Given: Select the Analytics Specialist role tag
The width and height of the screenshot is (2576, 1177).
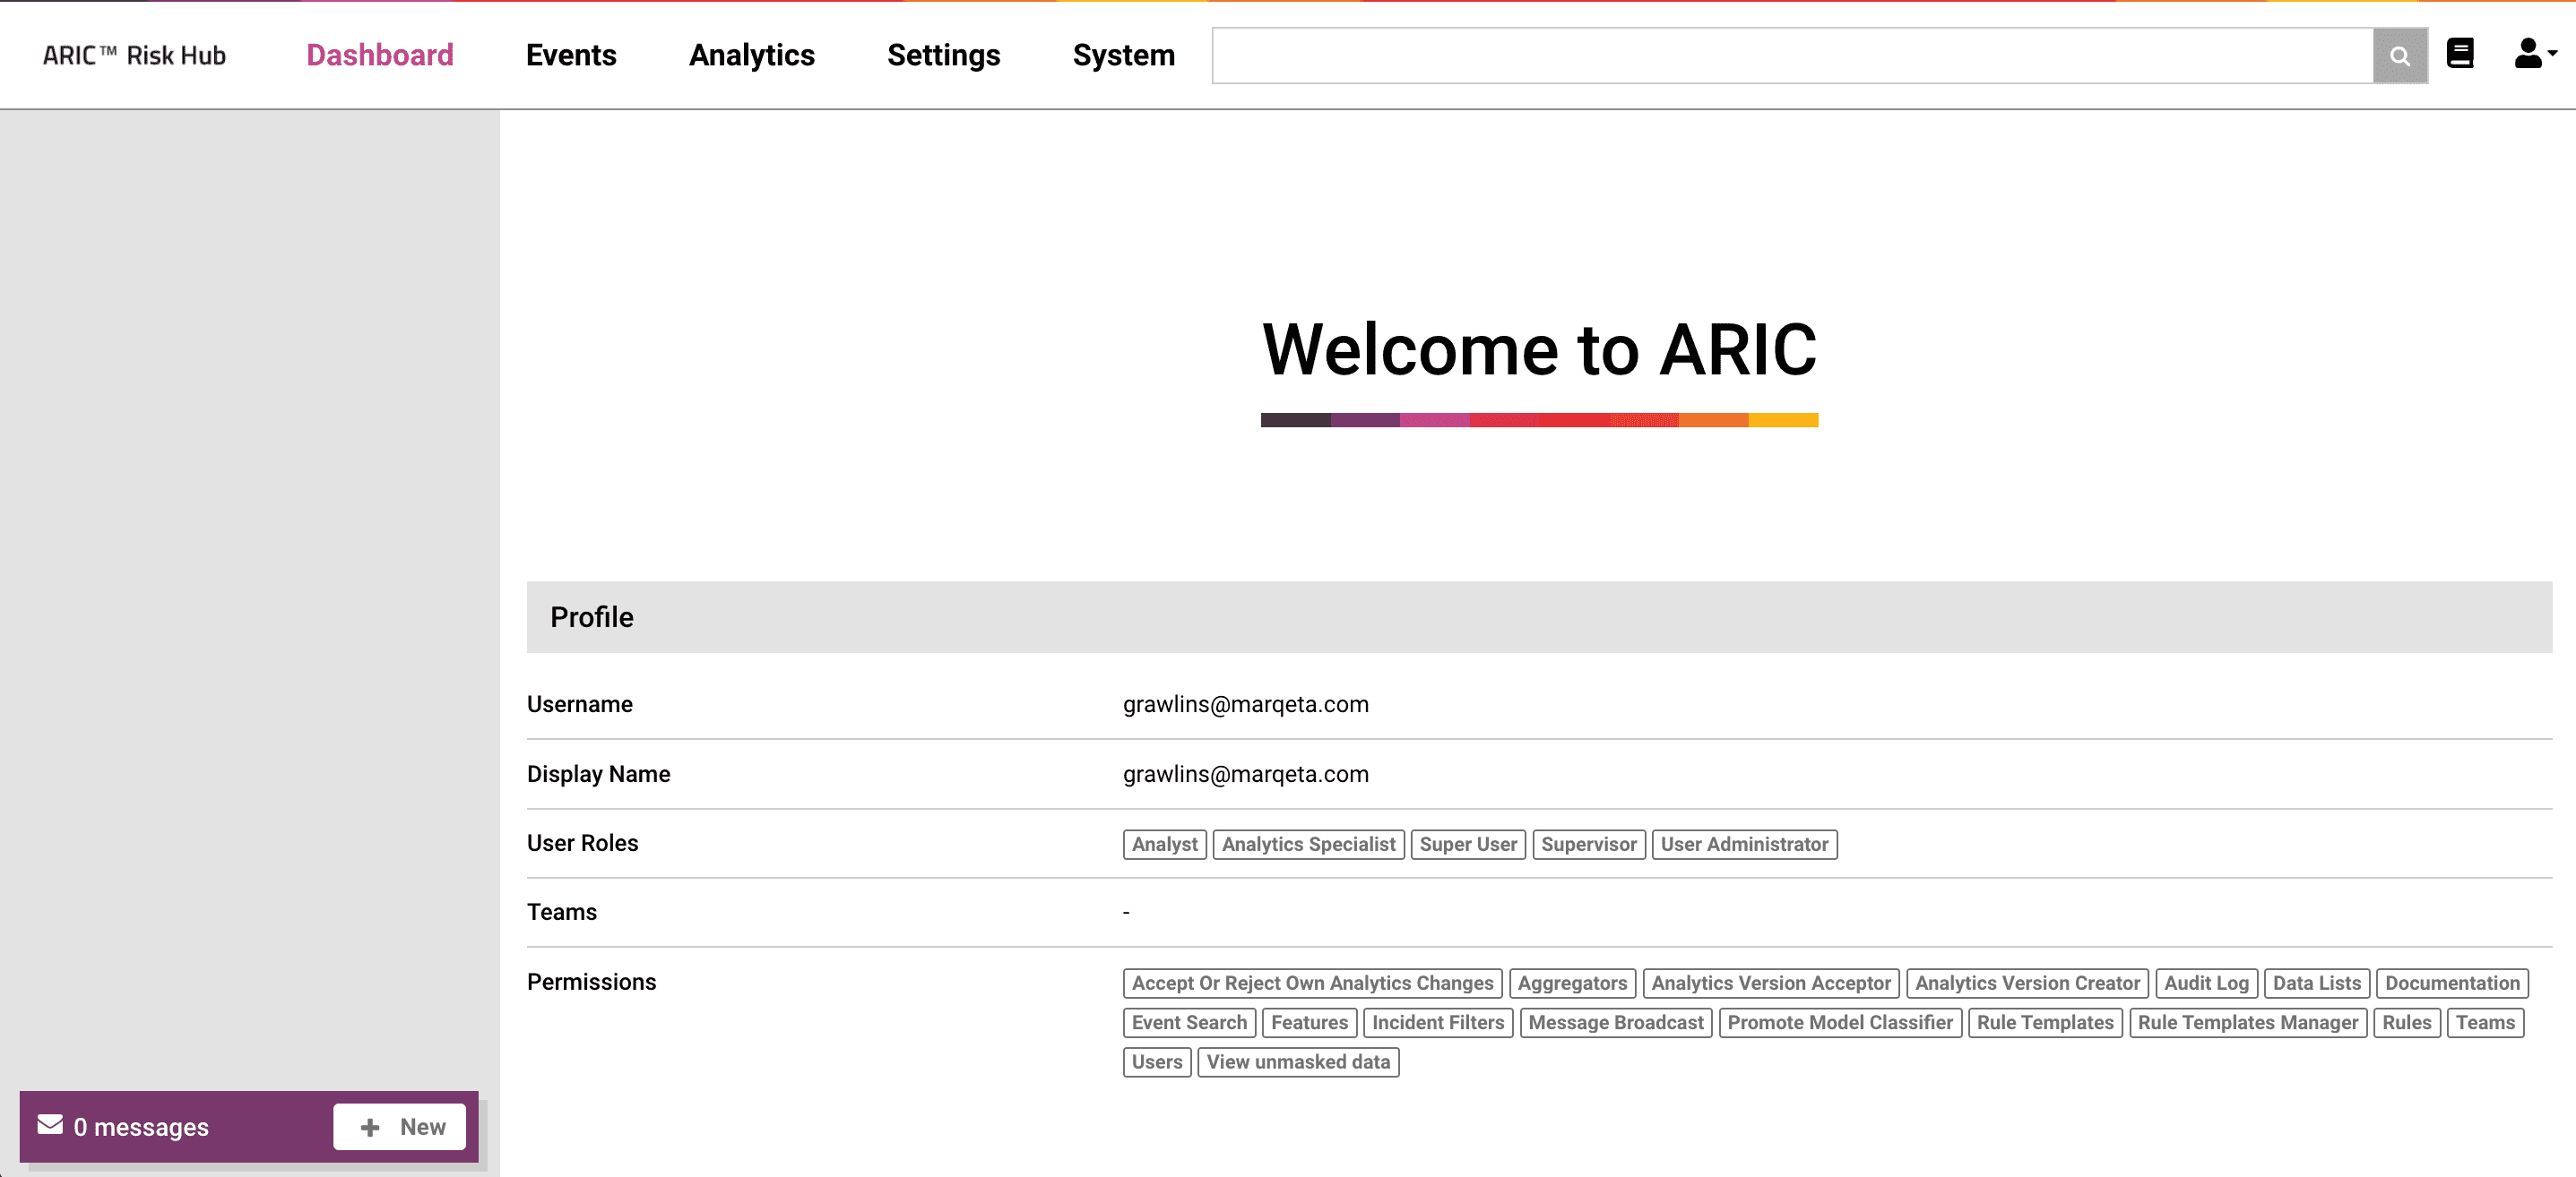Looking at the screenshot, I should [1308, 845].
